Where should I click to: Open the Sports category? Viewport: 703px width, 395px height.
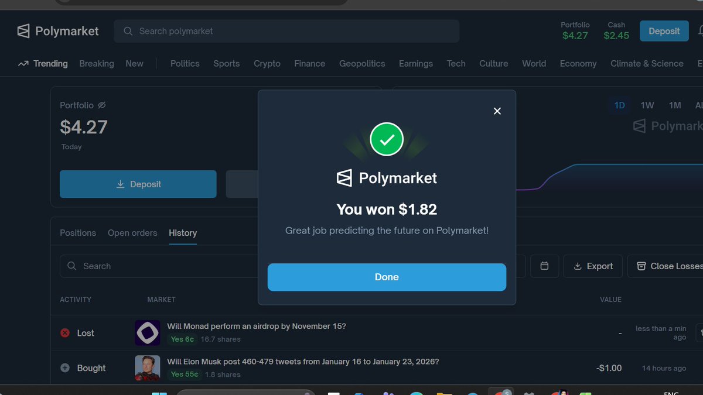(227, 64)
